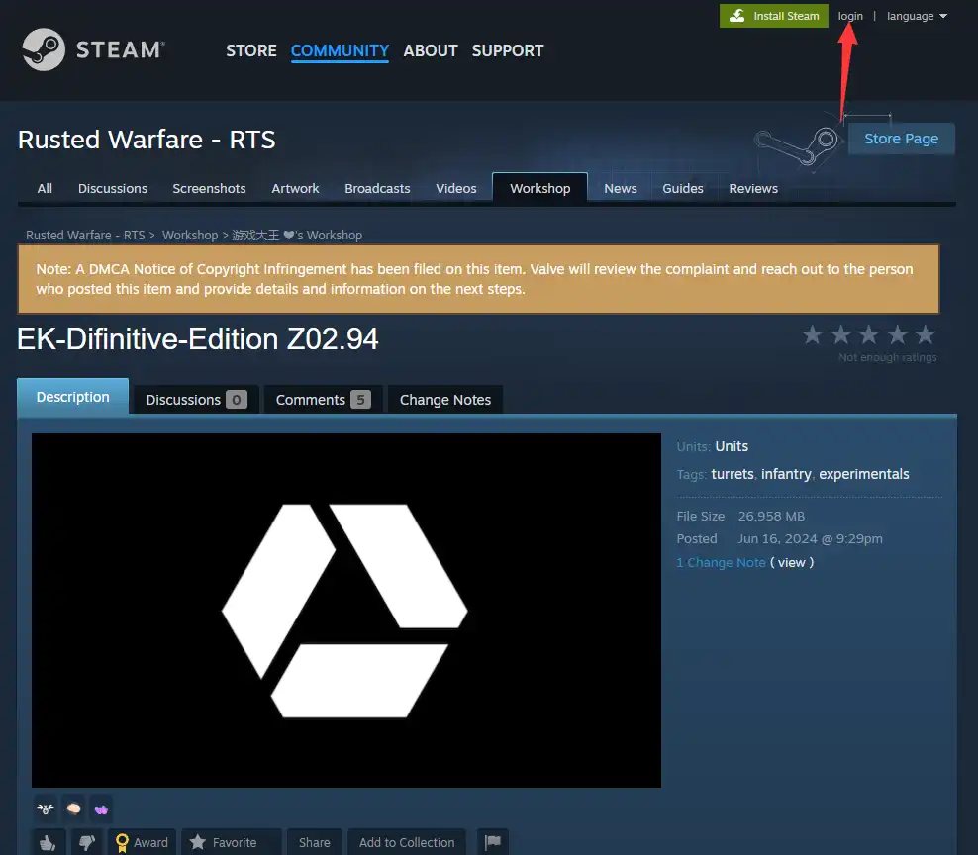
Task: Switch to the hub Discussions tab
Action: tap(113, 188)
